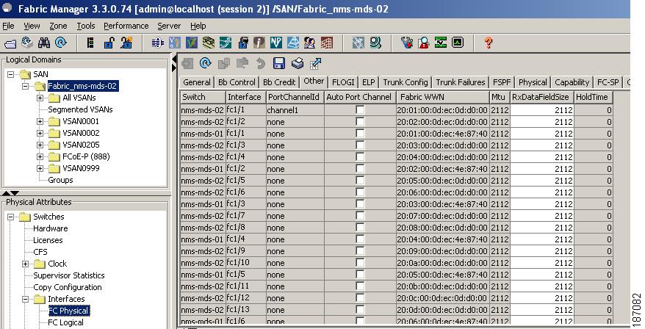645x329 pixels.
Task: Click the blue VG toolbar icon
Action: (175, 43)
